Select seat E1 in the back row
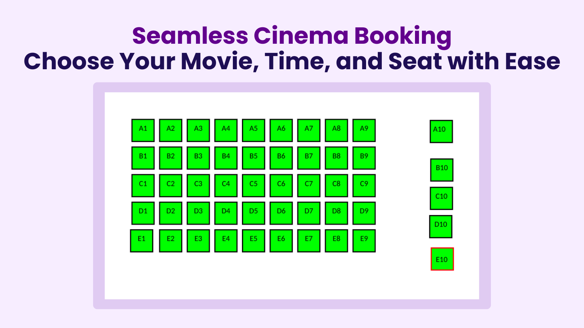This screenshot has width=584, height=328. 142,240
